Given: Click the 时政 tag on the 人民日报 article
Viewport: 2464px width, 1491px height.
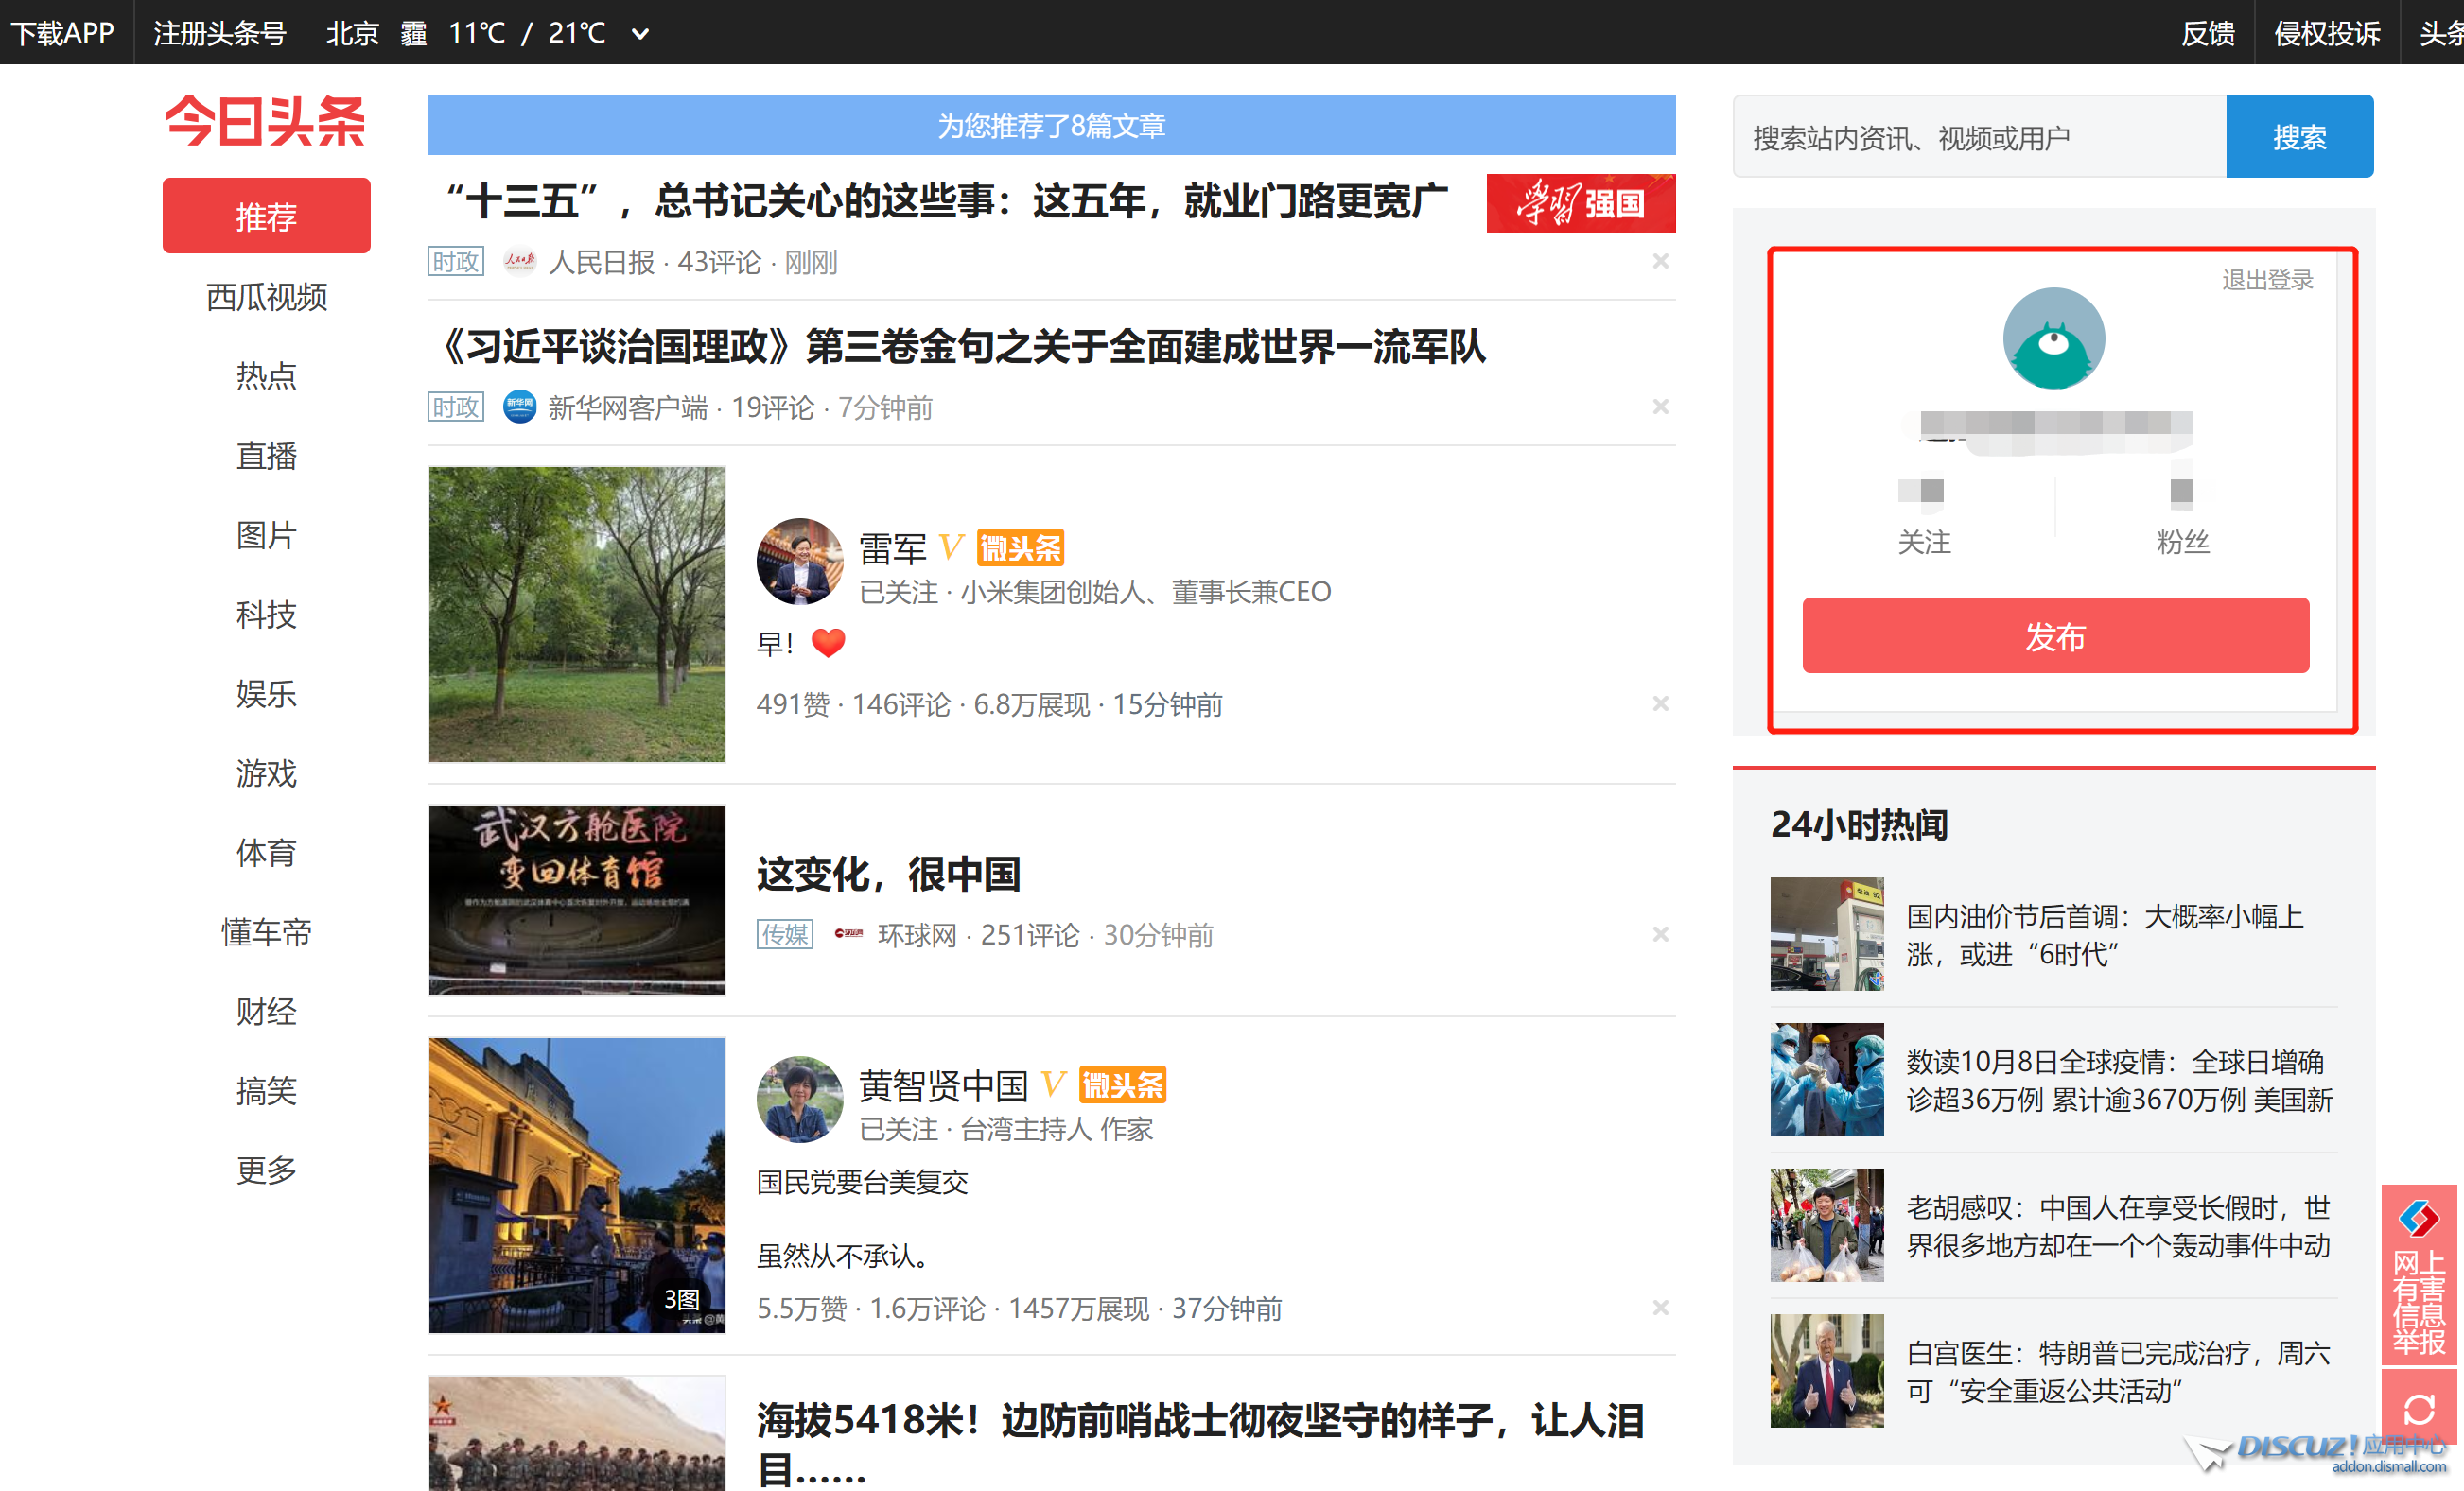Looking at the screenshot, I should tap(456, 262).
